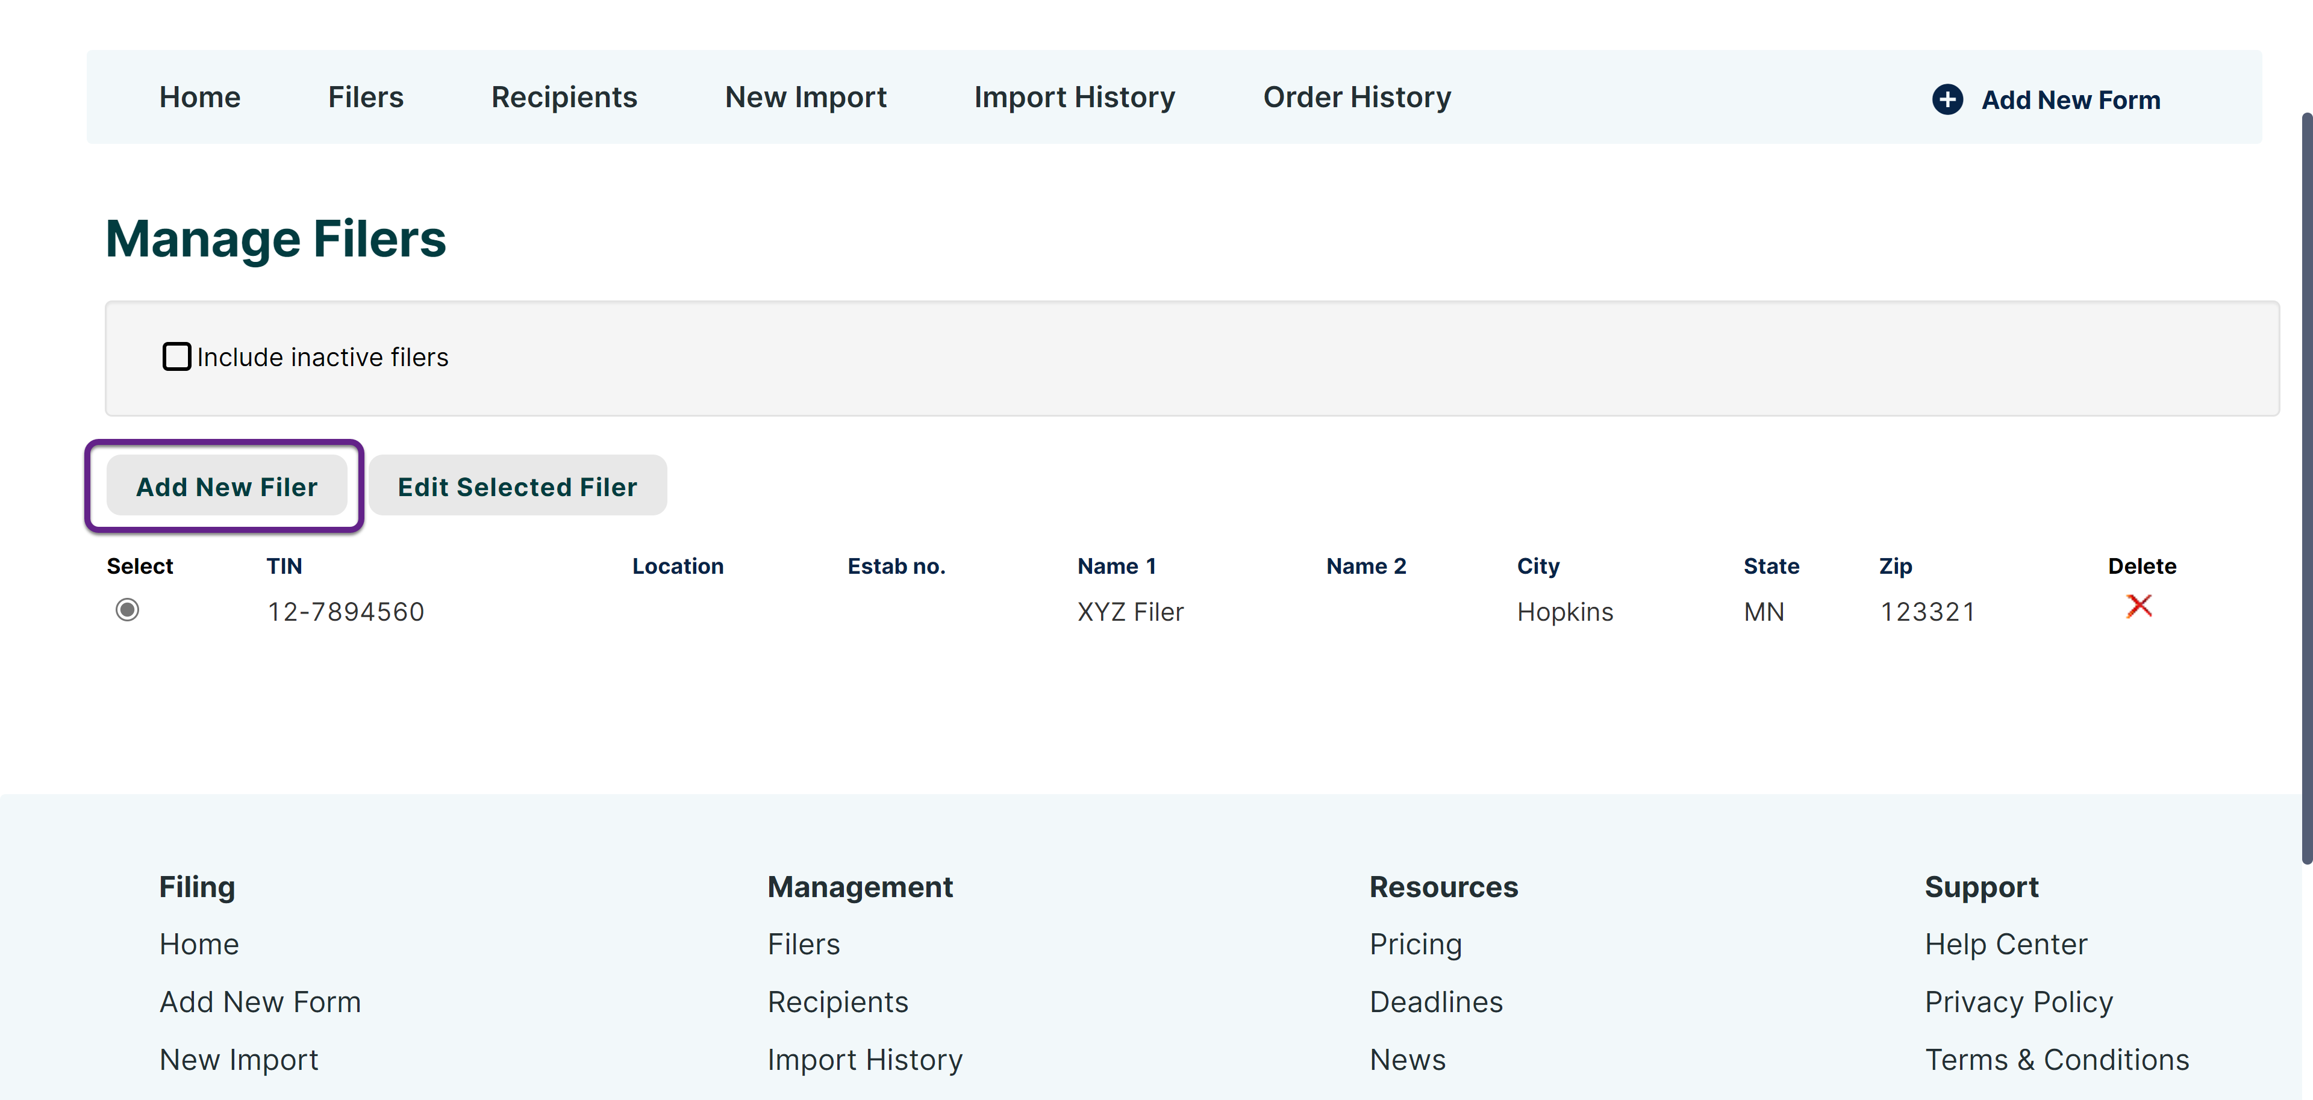Image resolution: width=2313 pixels, height=1100 pixels.
Task: Open the footer Recipients link under Management
Action: tap(837, 1001)
